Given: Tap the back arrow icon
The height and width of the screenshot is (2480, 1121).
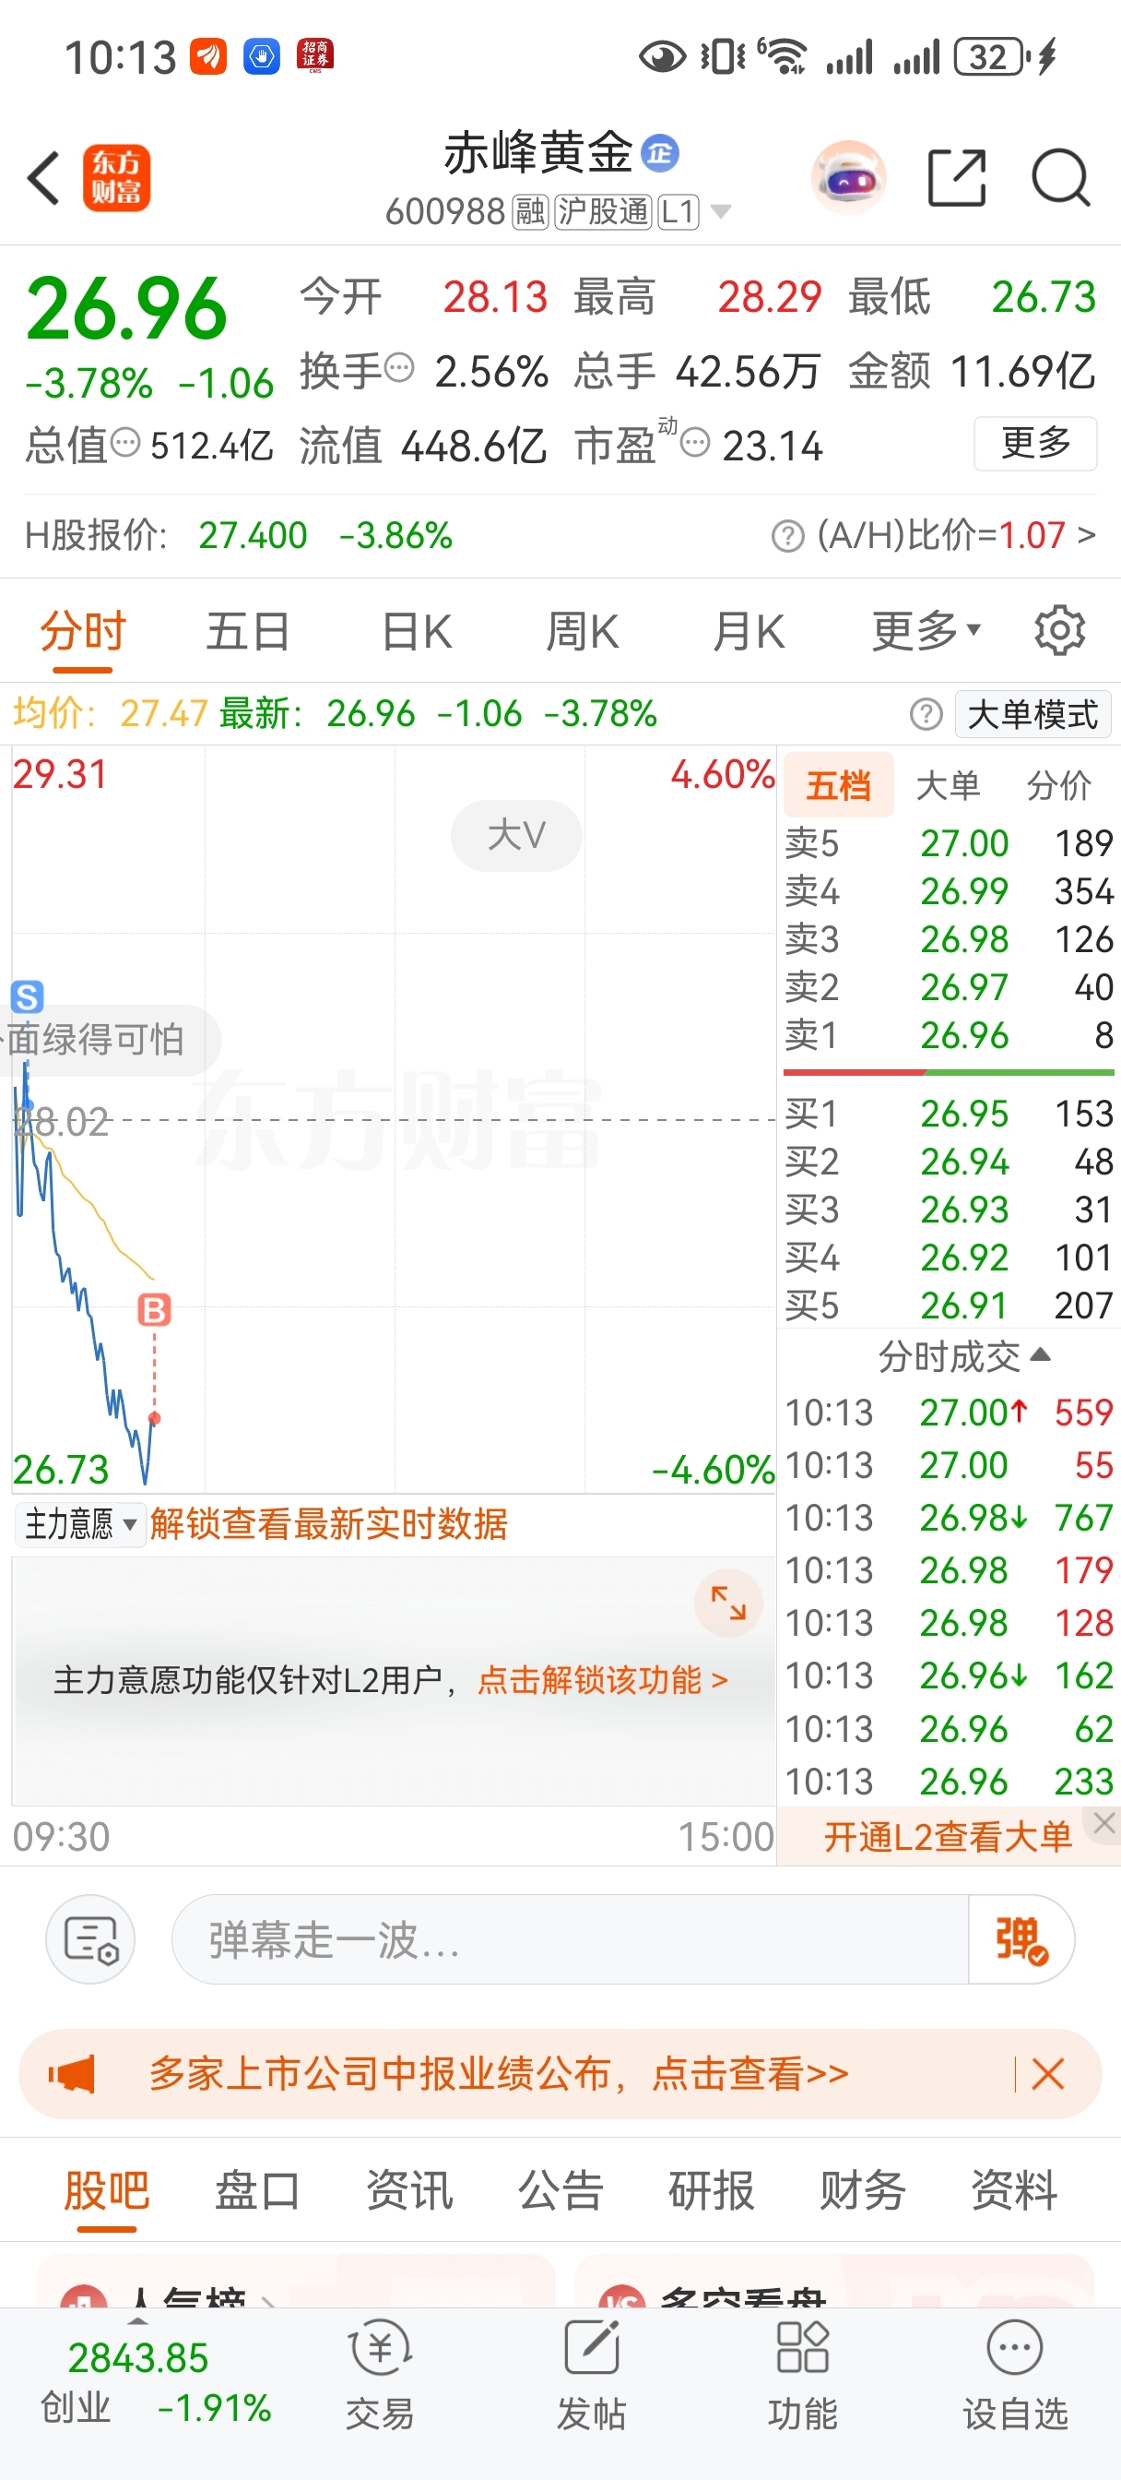Looking at the screenshot, I should 43,178.
